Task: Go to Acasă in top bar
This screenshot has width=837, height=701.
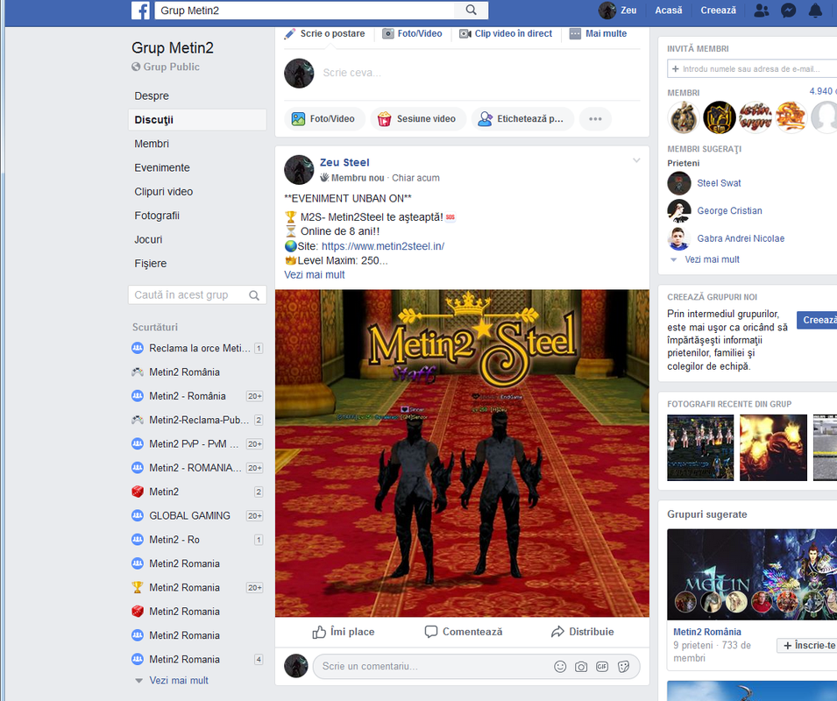Action: 669,11
